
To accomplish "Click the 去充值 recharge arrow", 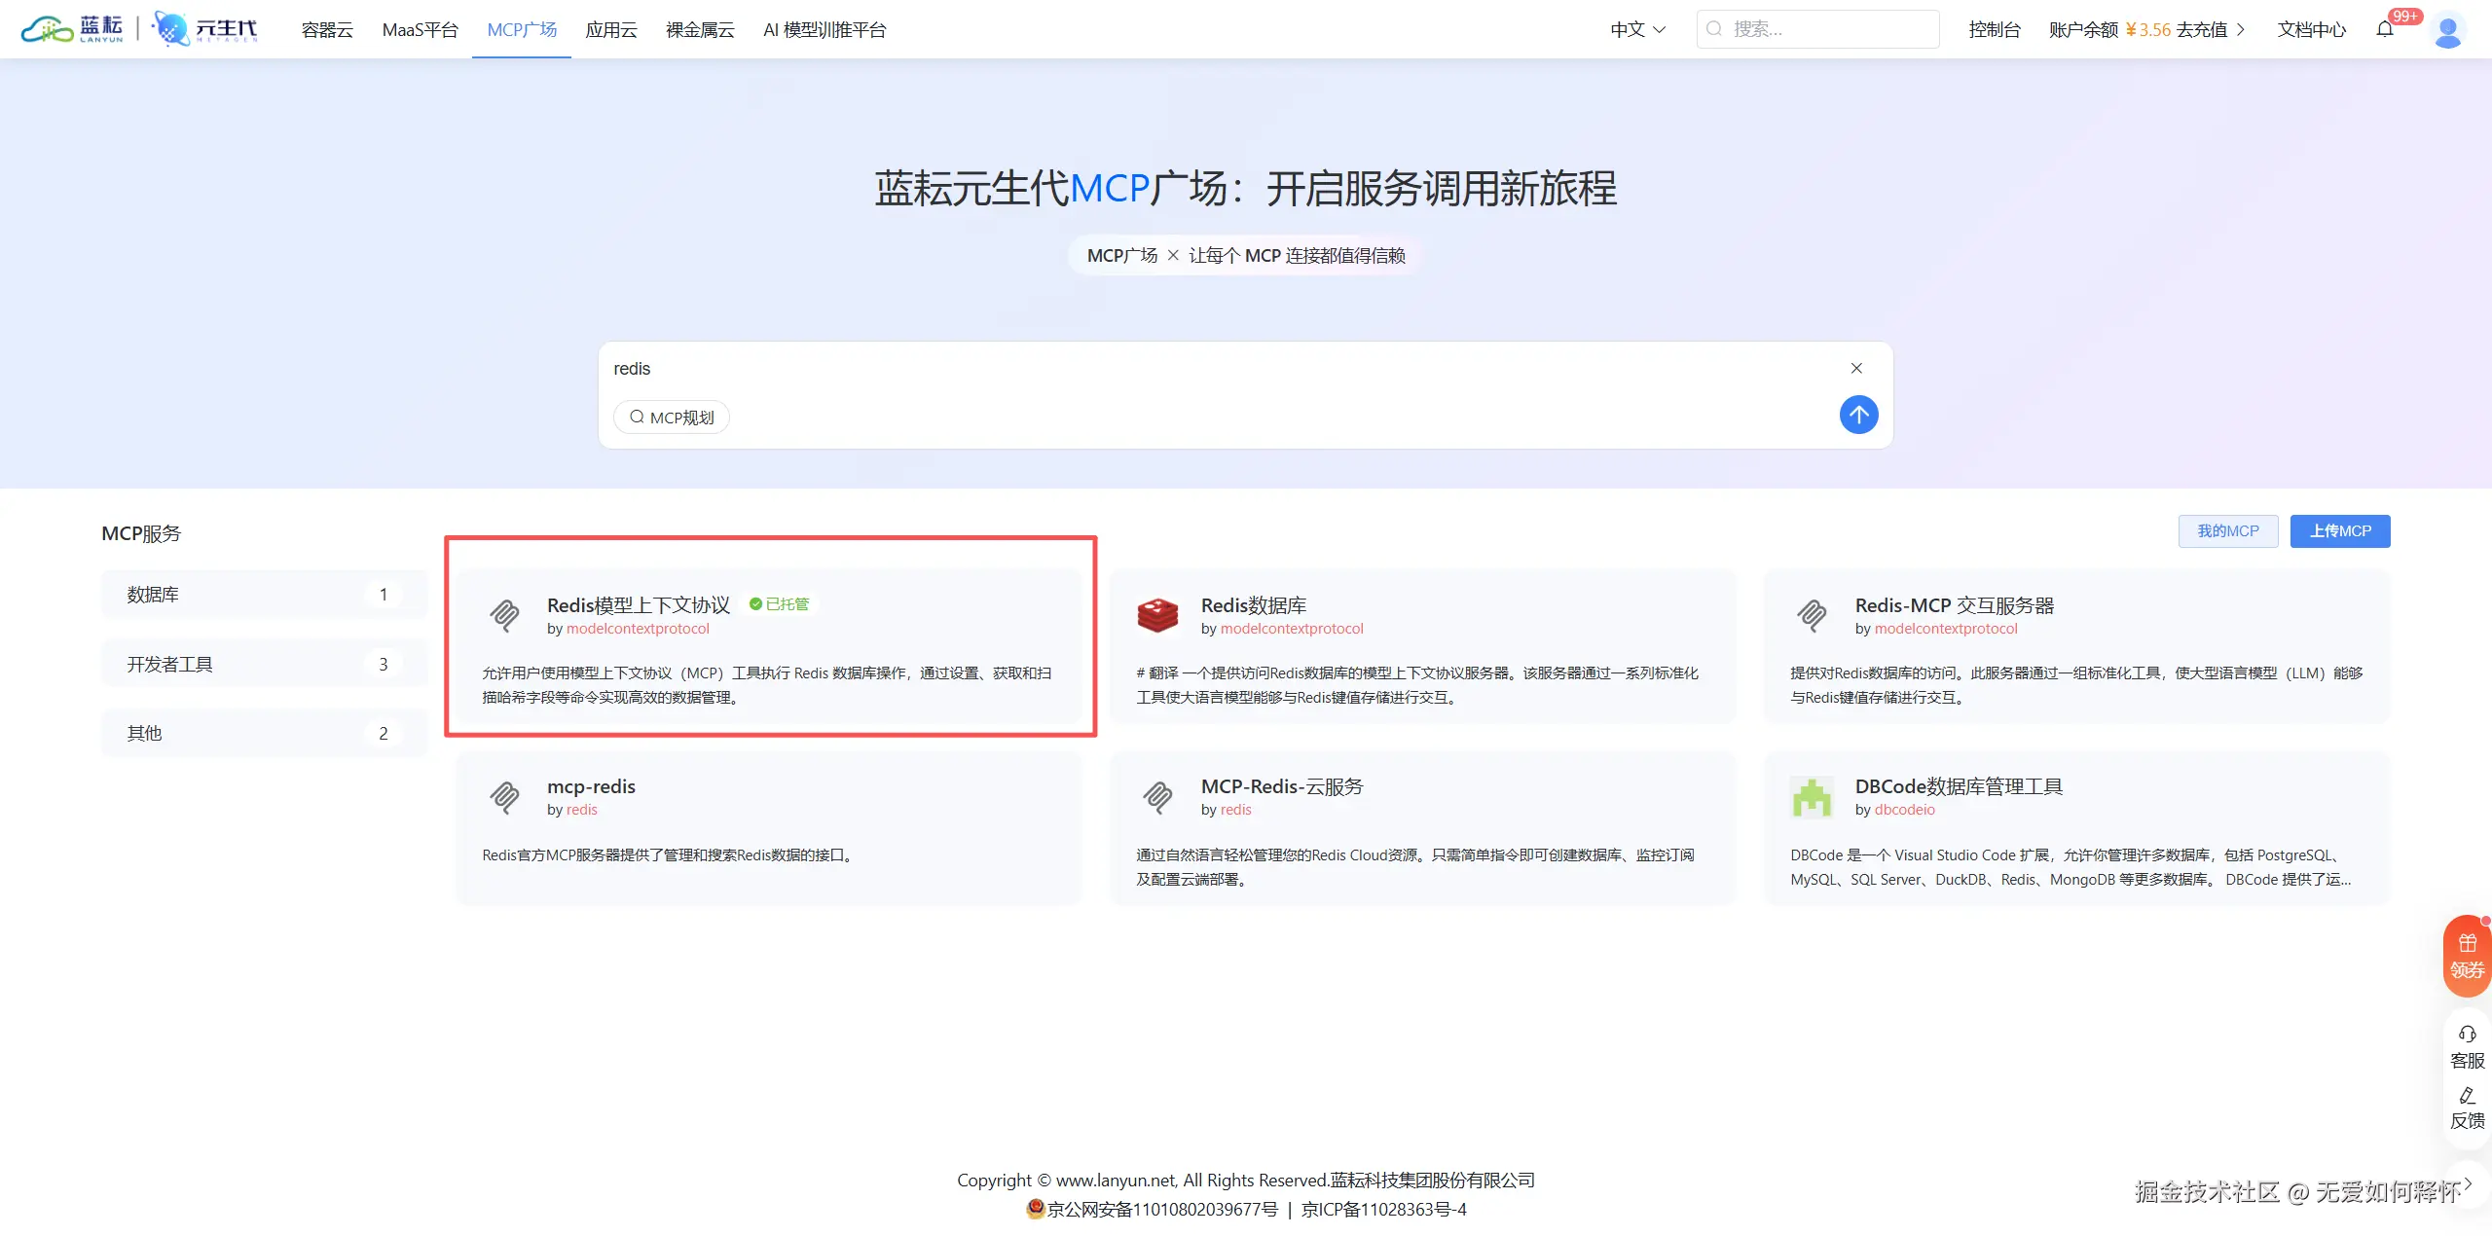I will coord(2241,29).
